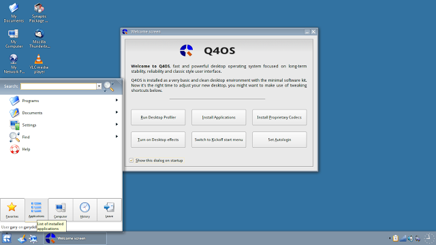Open the My Network Places desktop icon
Viewport: 436px width, 245px height.
click(x=14, y=64)
